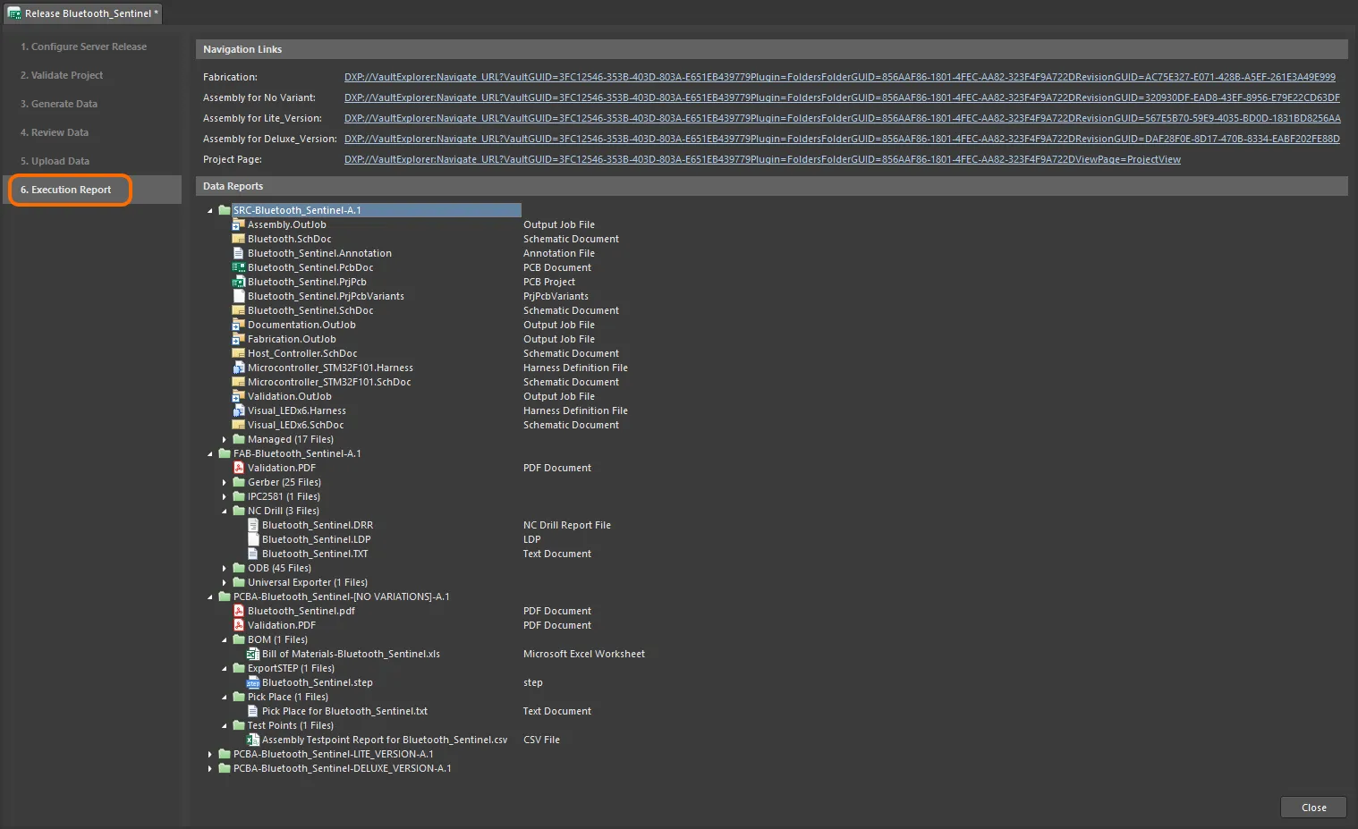
Task: Click the 'Annotation File' type text
Action: (x=559, y=253)
